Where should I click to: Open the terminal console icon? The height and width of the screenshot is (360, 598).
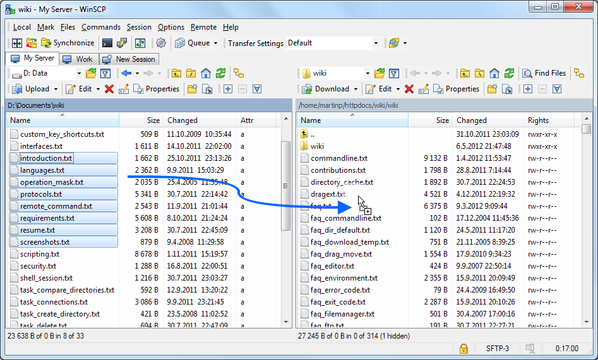pos(107,43)
